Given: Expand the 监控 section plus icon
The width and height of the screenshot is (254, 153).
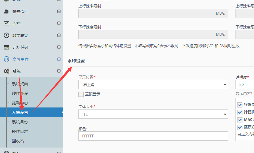Looking at the screenshot, I should click(59, 23).
